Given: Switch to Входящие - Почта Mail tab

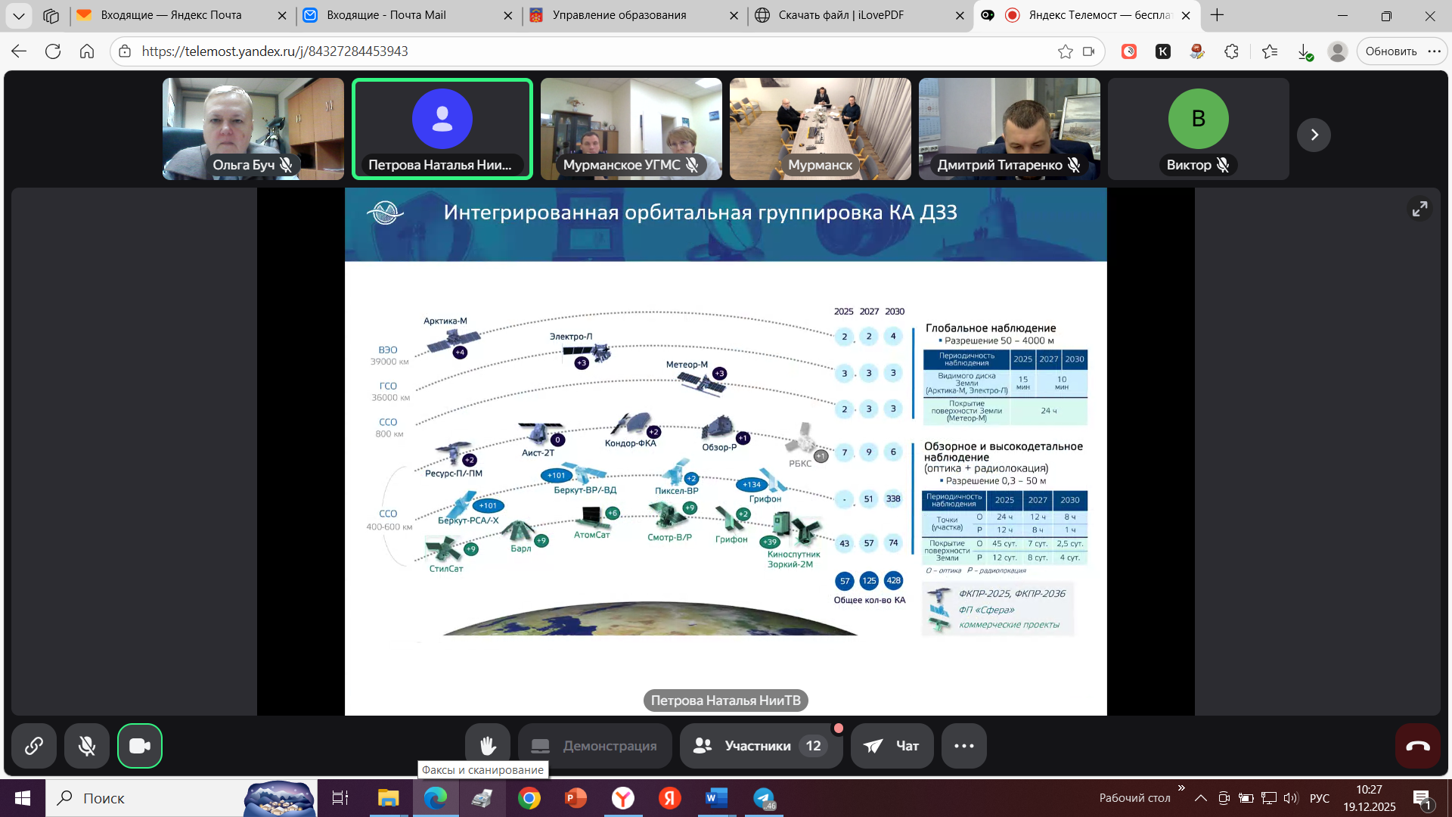Looking at the screenshot, I should pyautogui.click(x=401, y=15).
